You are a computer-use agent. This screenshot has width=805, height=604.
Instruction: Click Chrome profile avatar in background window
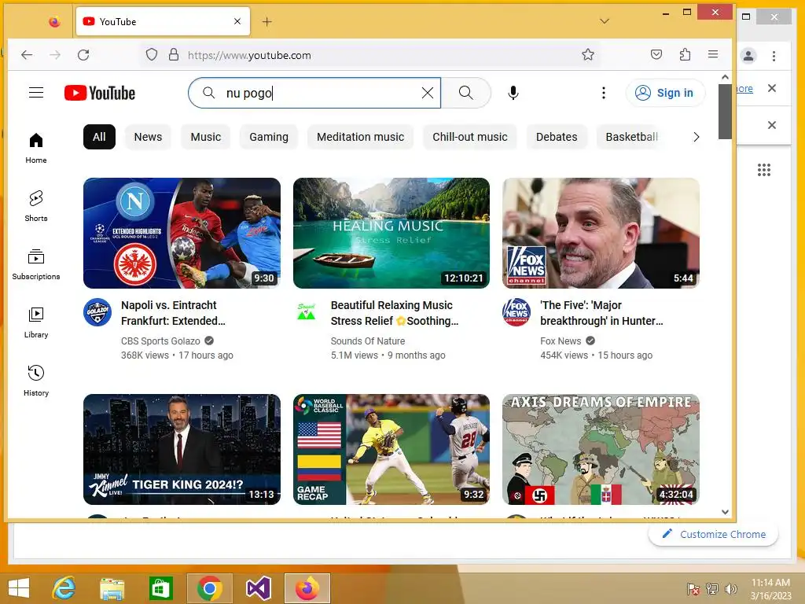pos(748,56)
